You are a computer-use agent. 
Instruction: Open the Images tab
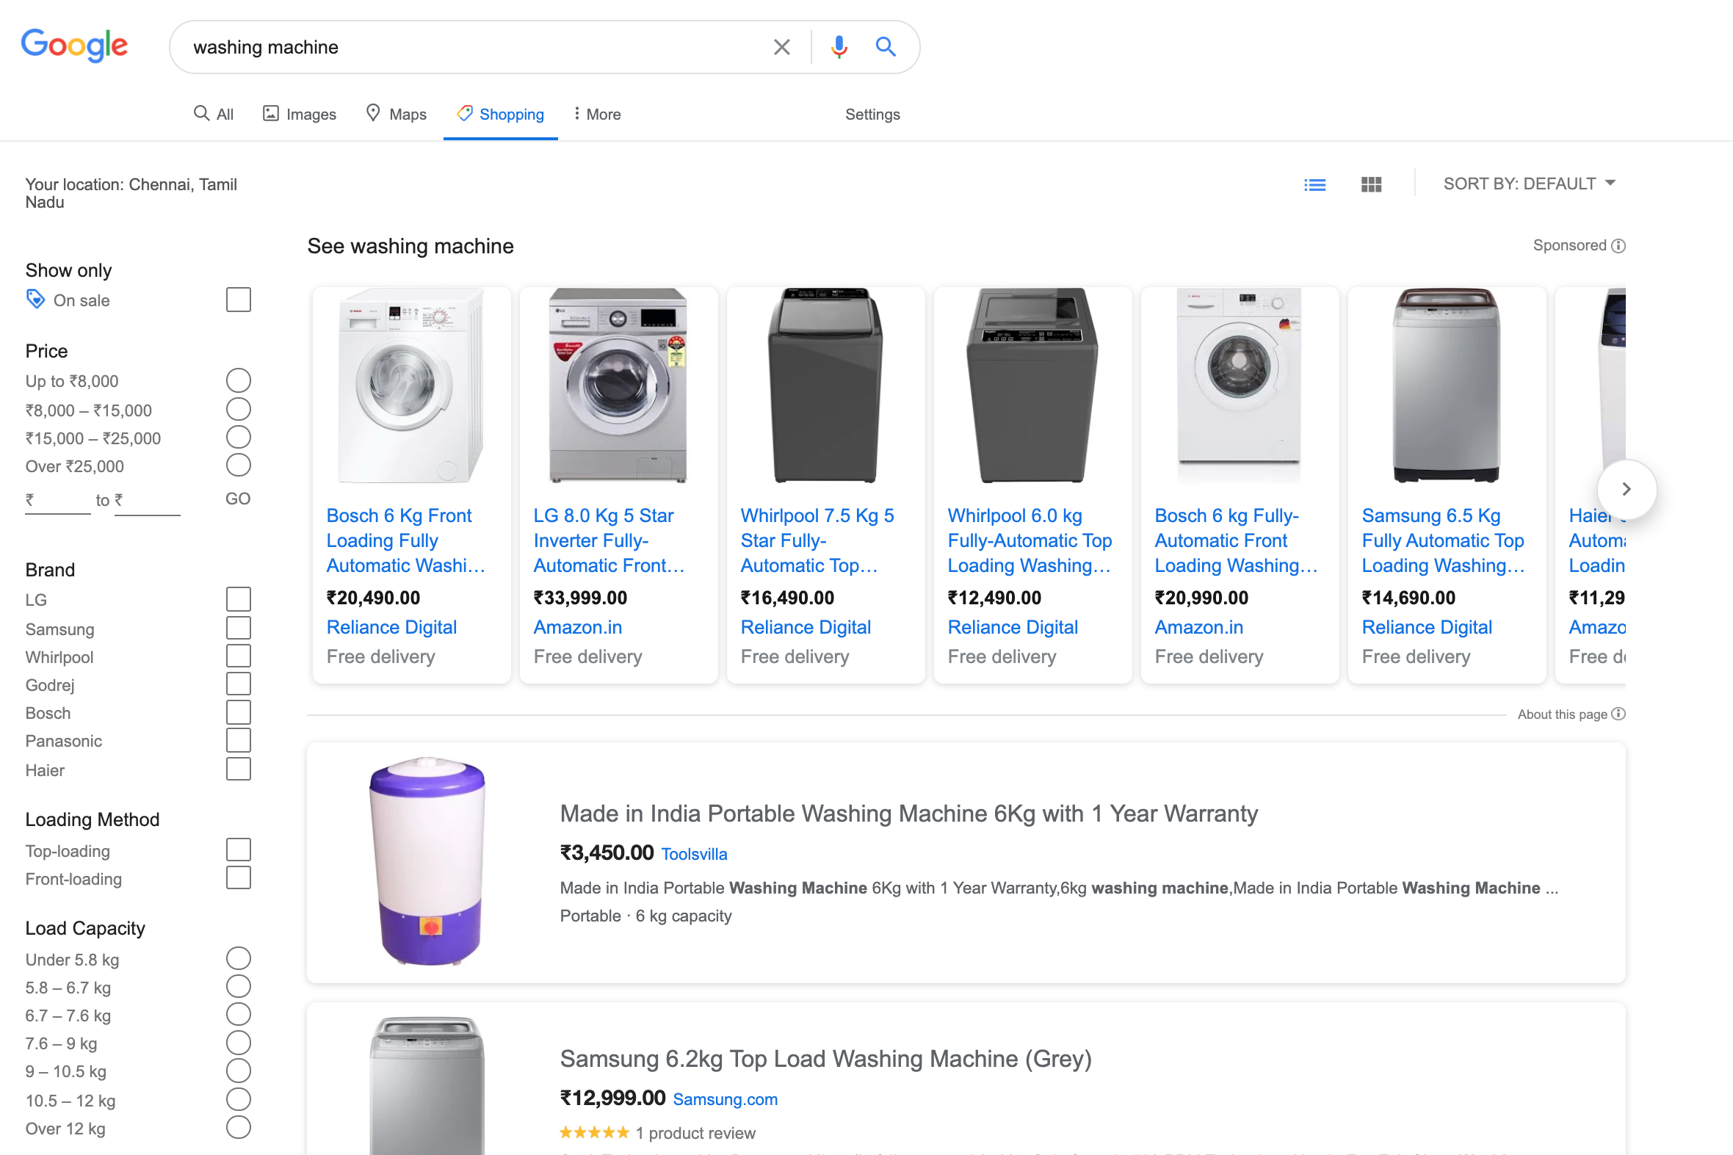(300, 114)
